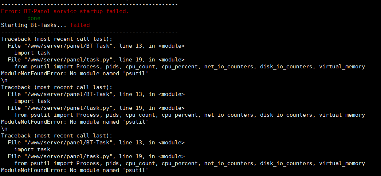Click the green 'done' status text

pyautogui.click(x=34, y=18)
